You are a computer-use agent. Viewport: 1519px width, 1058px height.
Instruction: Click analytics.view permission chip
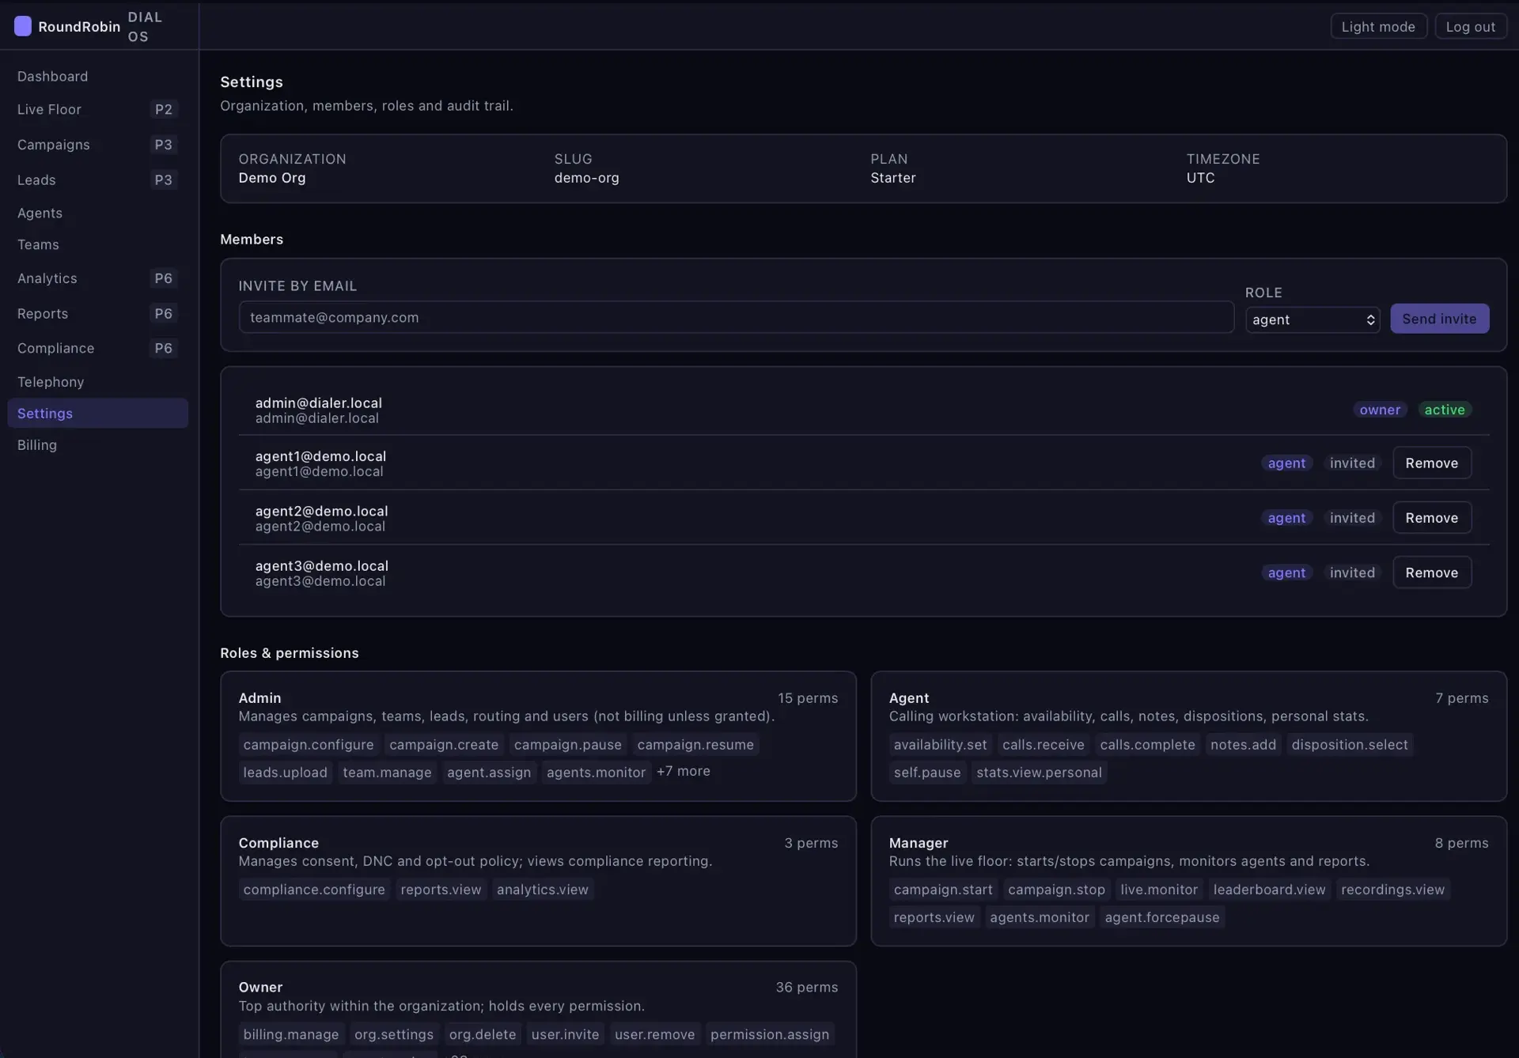pos(542,889)
